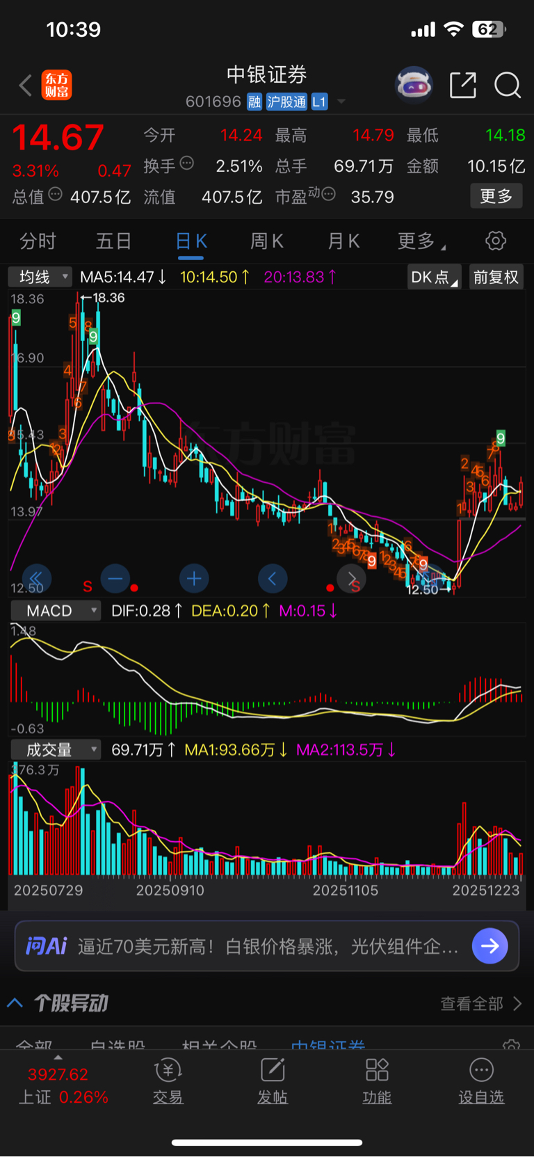Open chart settings gear icon
534x1157 pixels.
(x=496, y=241)
